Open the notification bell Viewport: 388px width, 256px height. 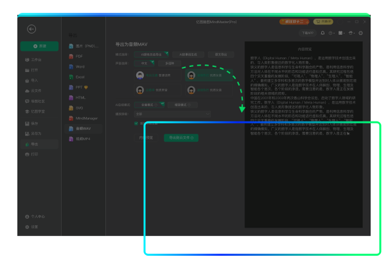pos(322,33)
